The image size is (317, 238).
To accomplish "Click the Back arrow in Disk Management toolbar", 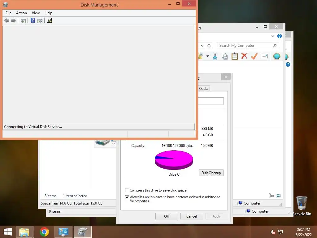I will [x=7, y=20].
